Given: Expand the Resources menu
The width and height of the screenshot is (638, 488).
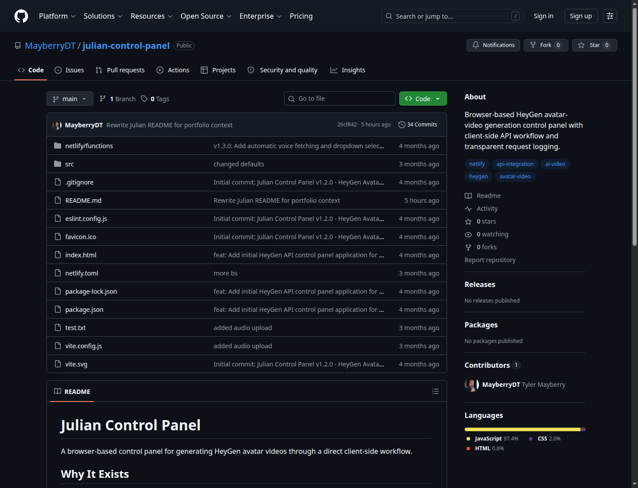Looking at the screenshot, I should [x=152, y=16].
